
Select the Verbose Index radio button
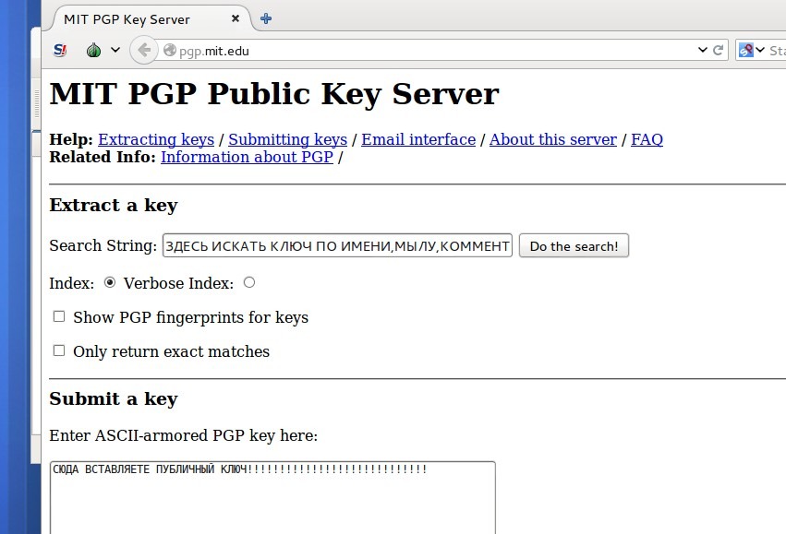coord(249,282)
